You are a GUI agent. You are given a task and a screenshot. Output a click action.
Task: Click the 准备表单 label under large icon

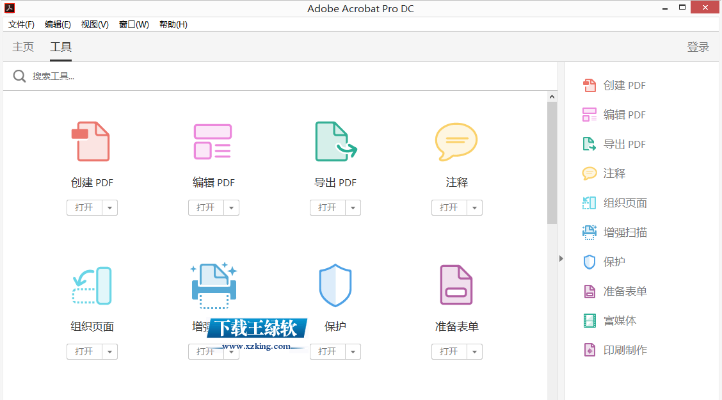point(457,326)
